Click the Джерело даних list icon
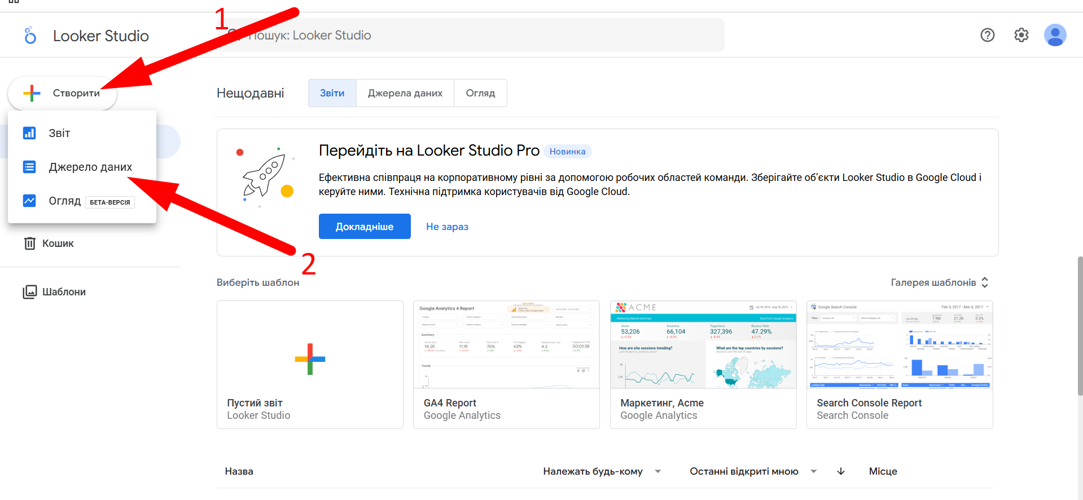 (x=29, y=167)
